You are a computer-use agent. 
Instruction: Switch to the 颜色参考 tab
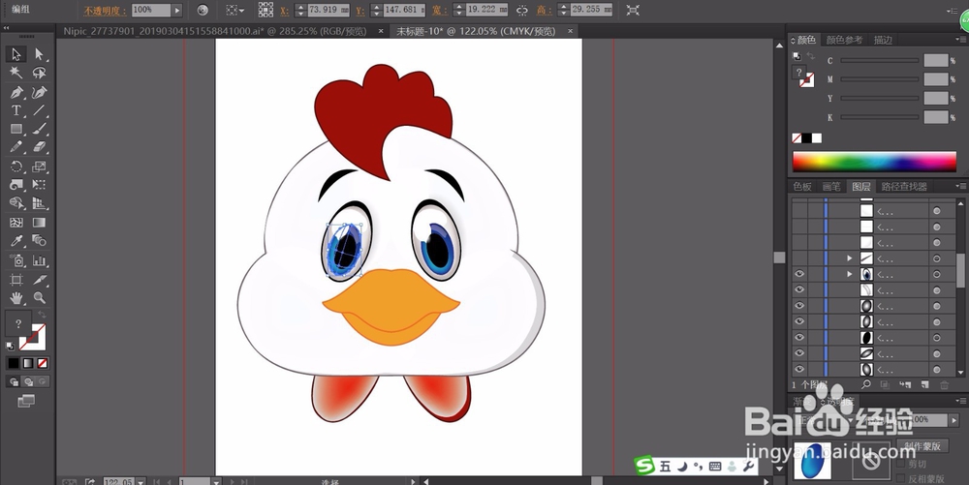click(x=844, y=40)
